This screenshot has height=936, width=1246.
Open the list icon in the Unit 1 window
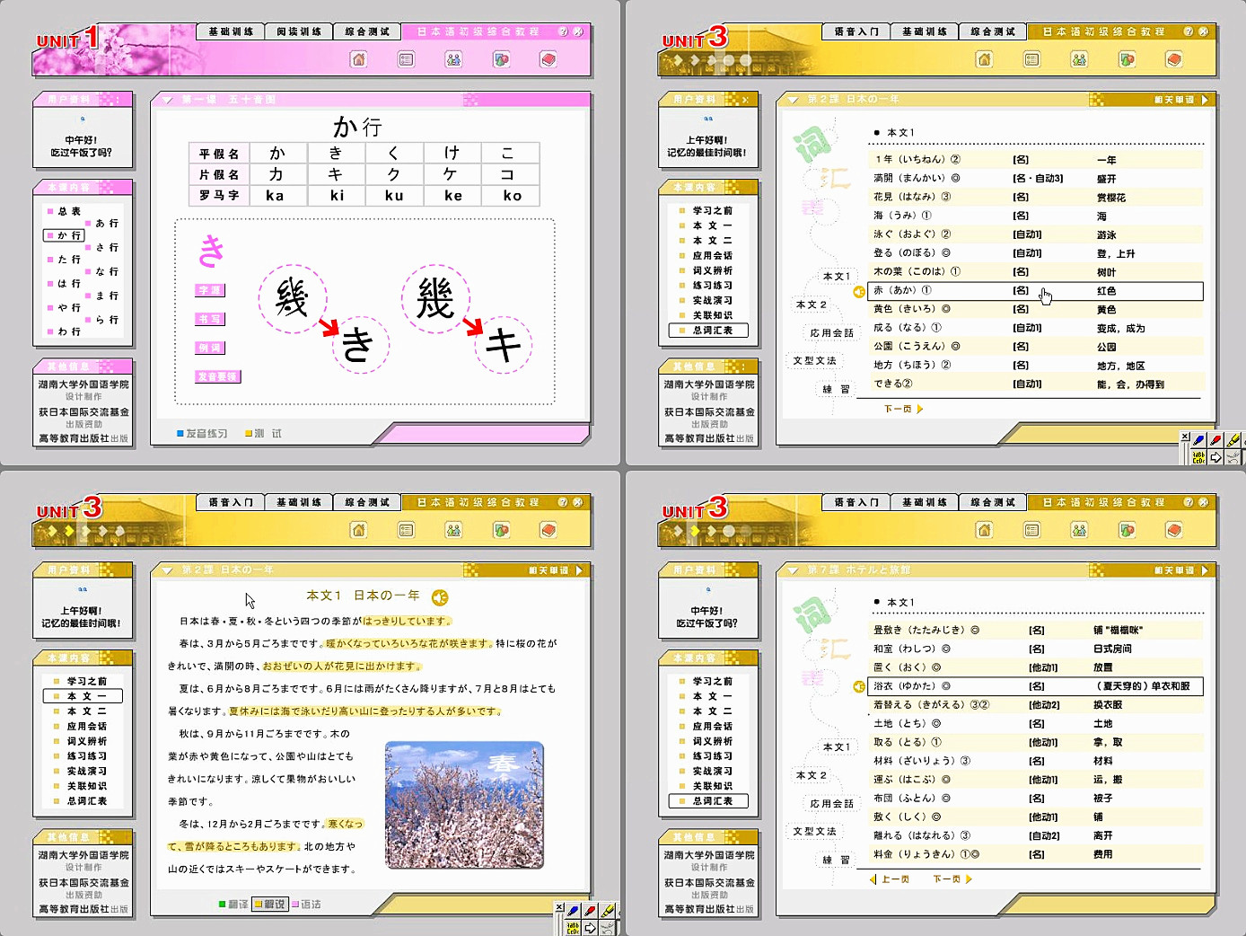[407, 59]
